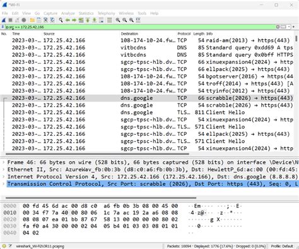Expand the Frame 46 details row
Viewport: 299px width, 249px height.
click(x=4, y=162)
